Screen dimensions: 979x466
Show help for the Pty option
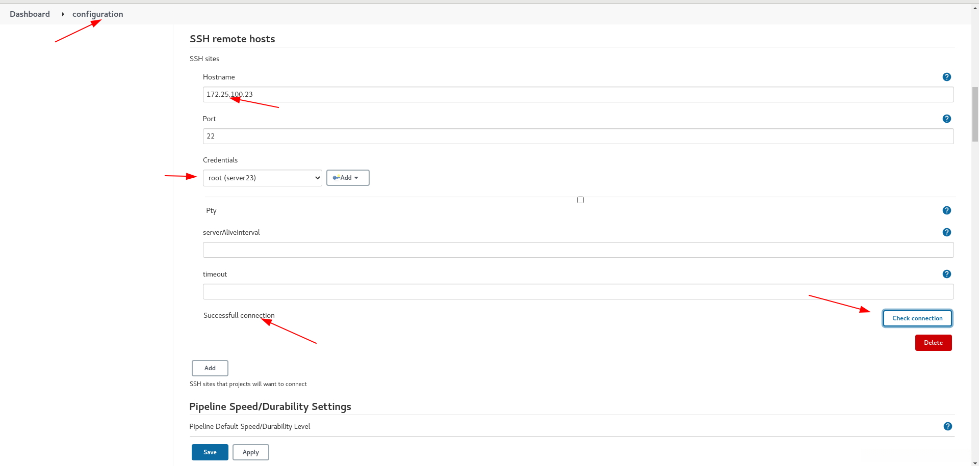946,210
